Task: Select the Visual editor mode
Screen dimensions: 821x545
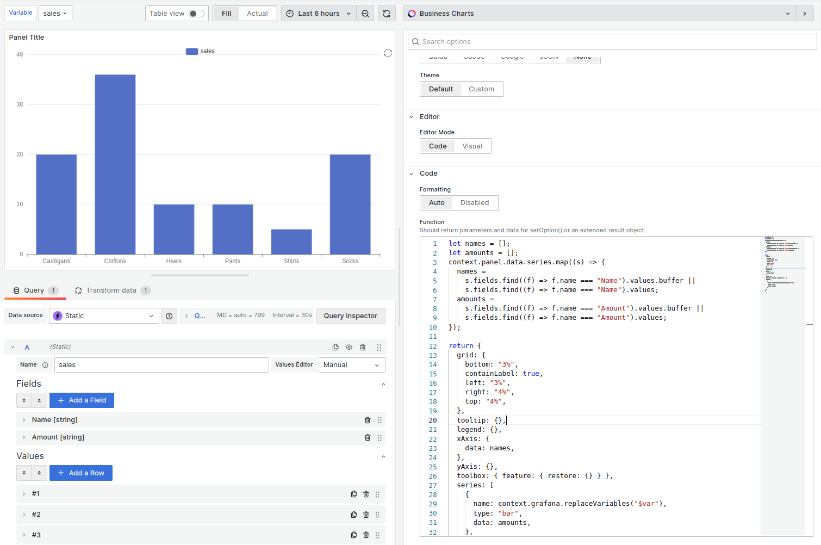Action: 472,146
